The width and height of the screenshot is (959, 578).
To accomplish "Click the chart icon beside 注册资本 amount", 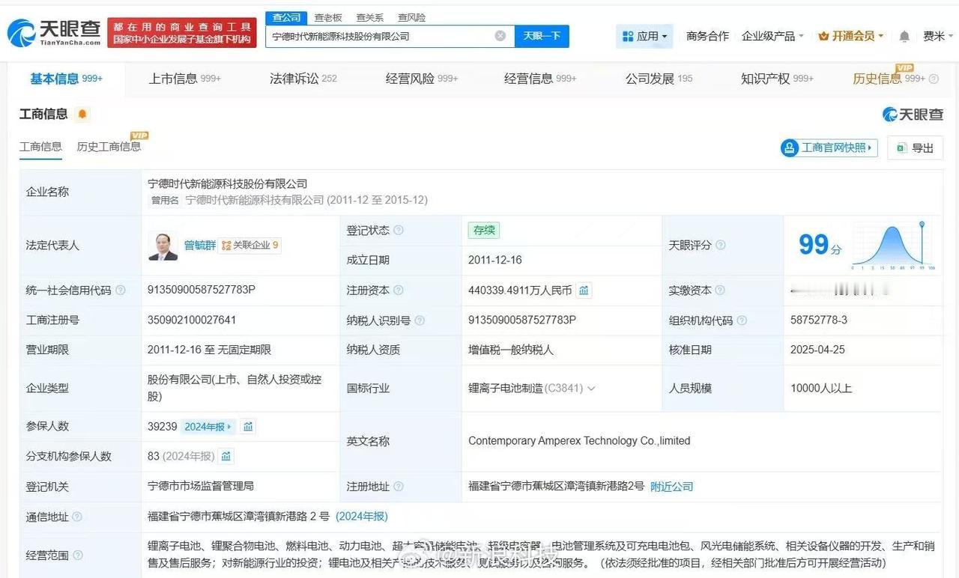I will [584, 290].
